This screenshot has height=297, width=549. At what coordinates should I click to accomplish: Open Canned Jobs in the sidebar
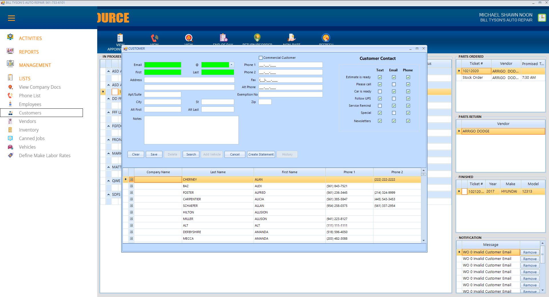[32, 138]
